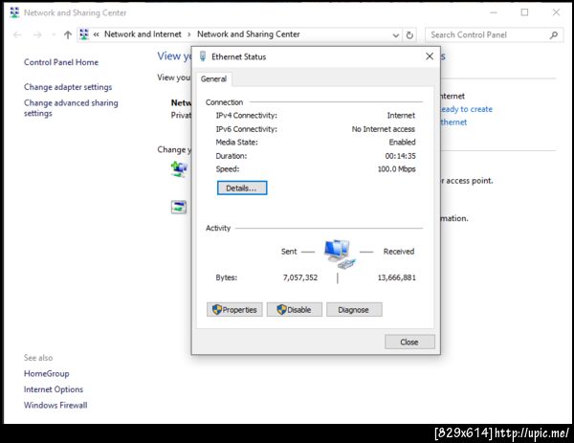Minimize the Network and Sharing Center window
This screenshot has height=443, width=574.
(494, 12)
